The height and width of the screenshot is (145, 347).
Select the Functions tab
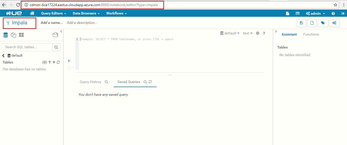311,35
